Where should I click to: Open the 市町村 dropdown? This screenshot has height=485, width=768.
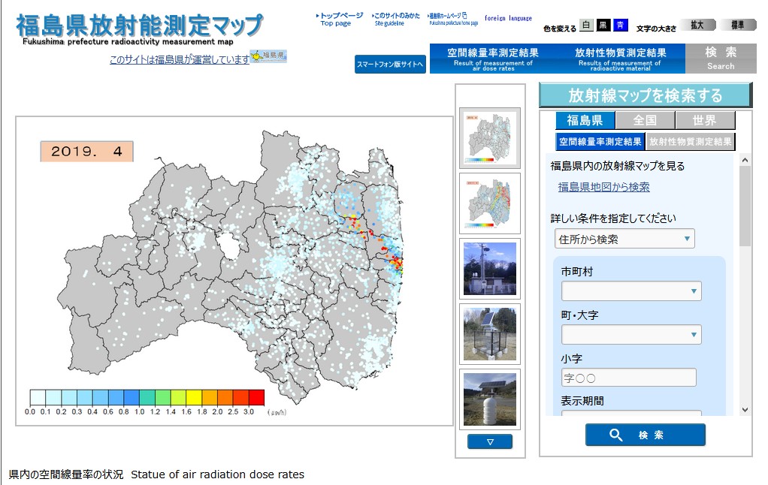631,291
